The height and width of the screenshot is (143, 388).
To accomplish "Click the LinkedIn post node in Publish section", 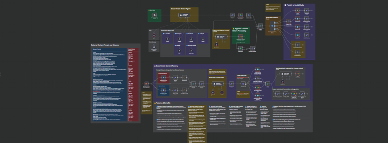I will 298,35.
